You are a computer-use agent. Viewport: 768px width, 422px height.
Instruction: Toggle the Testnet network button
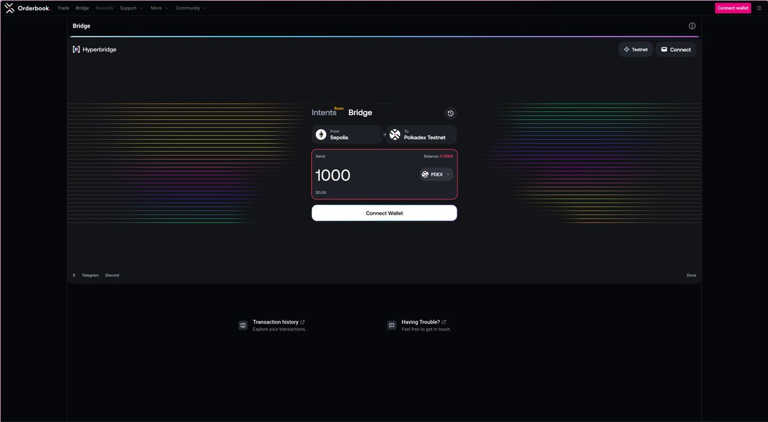click(x=636, y=49)
